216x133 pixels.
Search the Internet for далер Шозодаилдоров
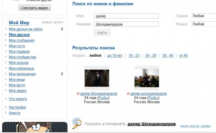[152, 124]
